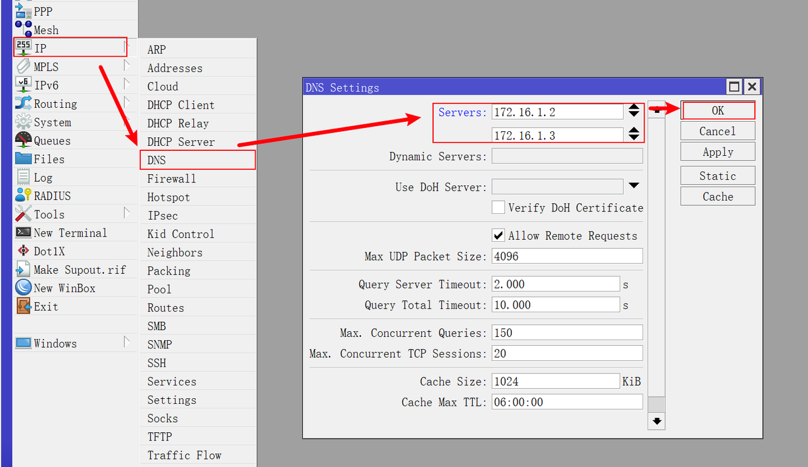Click the Max UDP Packet Size field

567,256
